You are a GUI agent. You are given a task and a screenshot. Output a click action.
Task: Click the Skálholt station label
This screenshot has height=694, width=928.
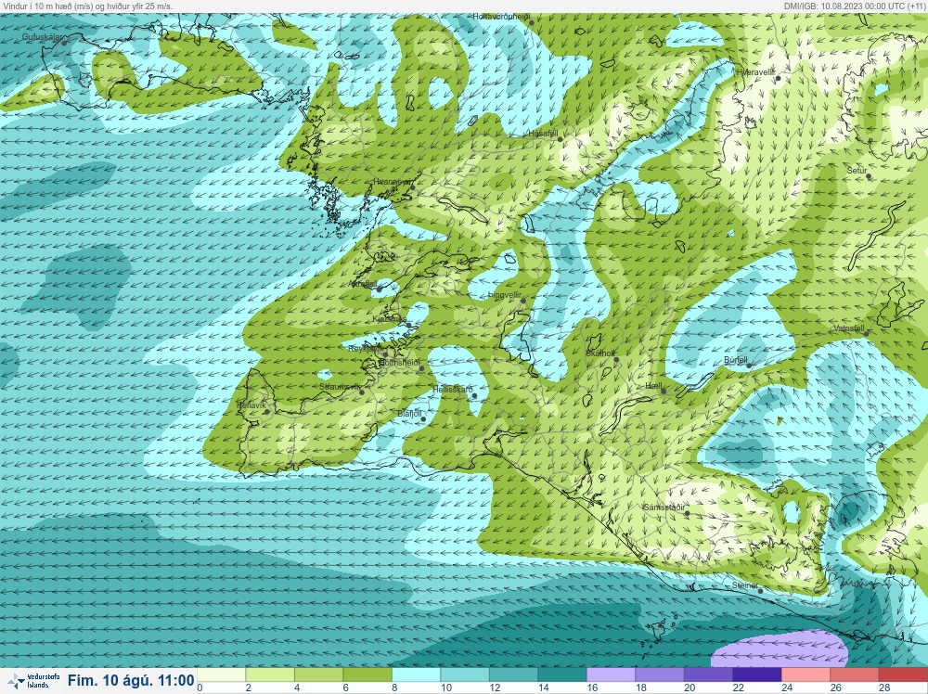[x=600, y=353]
